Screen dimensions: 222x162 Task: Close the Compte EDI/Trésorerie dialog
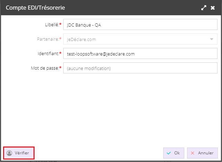coord(213,8)
